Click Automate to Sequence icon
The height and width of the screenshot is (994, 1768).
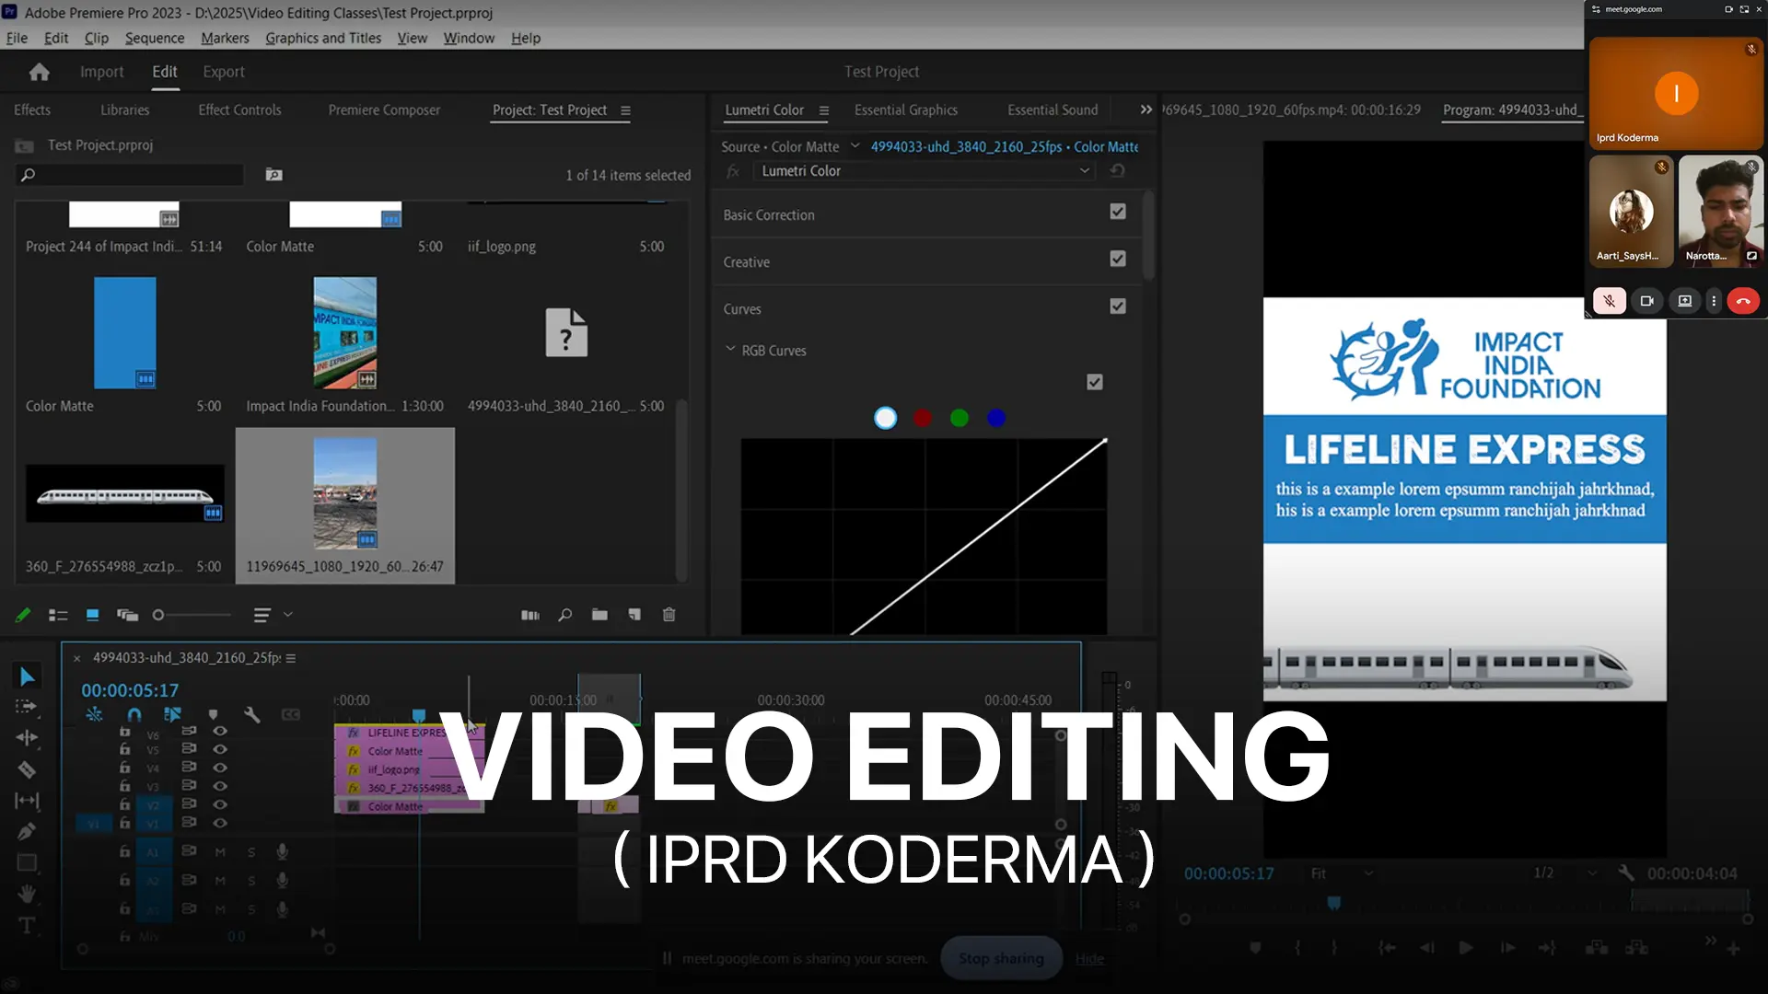click(530, 615)
